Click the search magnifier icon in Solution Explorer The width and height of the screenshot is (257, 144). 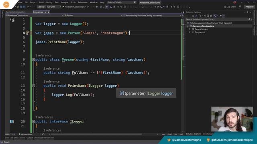point(249,19)
